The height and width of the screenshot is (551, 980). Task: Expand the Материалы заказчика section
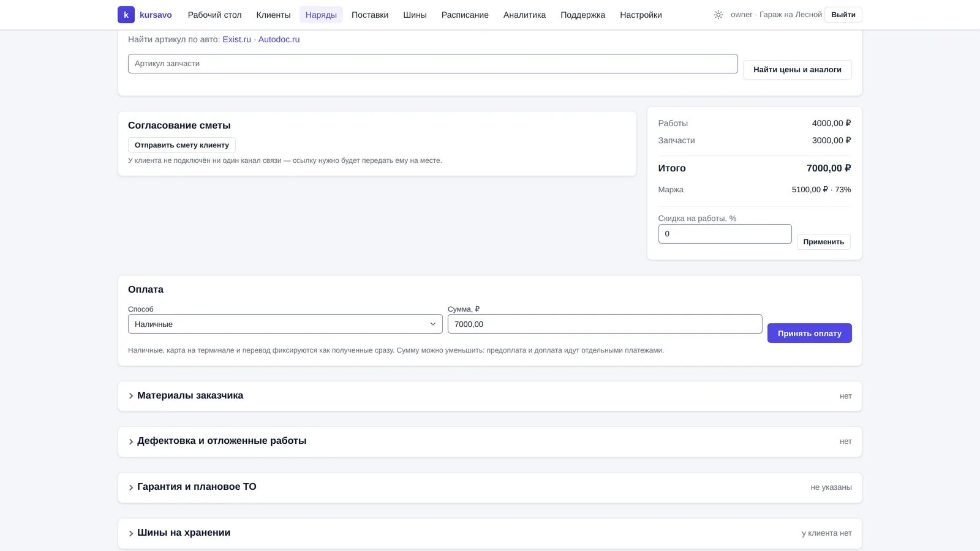click(x=489, y=396)
